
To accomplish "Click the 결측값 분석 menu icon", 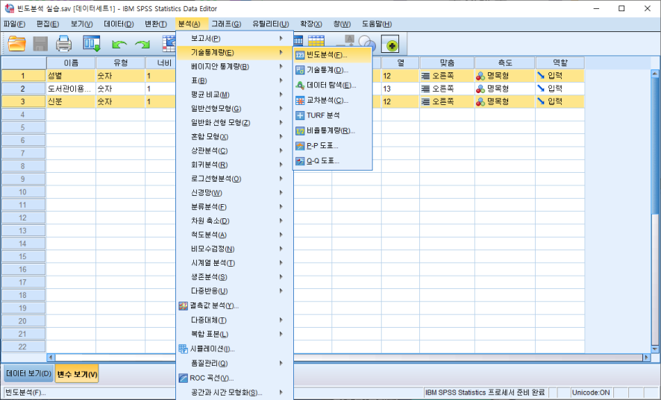I will (183, 306).
